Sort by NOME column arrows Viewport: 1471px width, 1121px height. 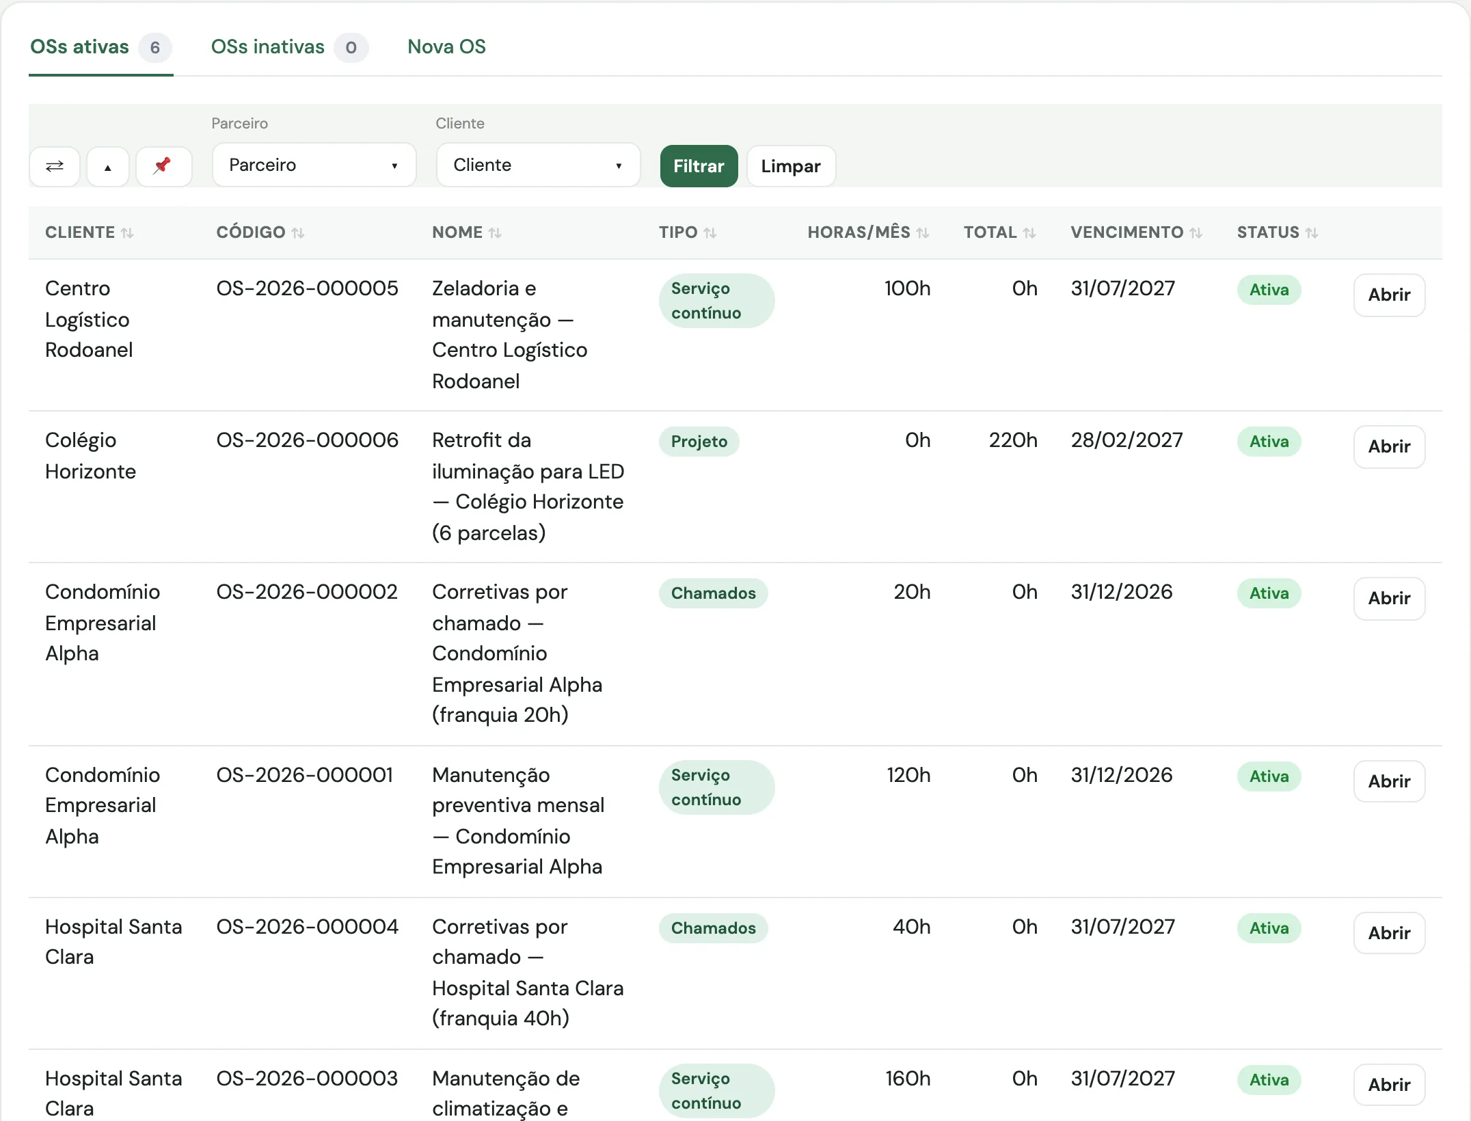495,233
